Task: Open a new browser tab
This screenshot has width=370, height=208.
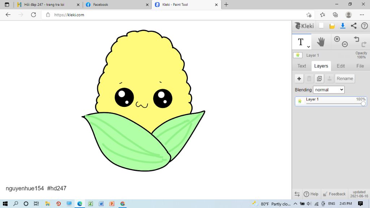Action: [226, 4]
